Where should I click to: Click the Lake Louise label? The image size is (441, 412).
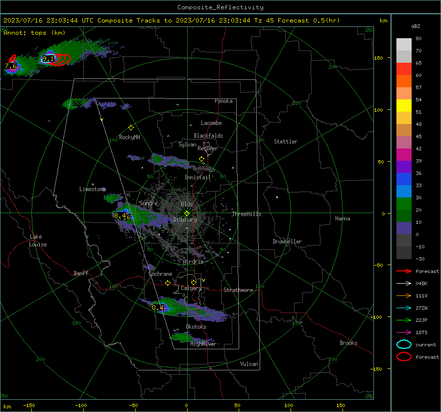pyautogui.click(x=38, y=241)
